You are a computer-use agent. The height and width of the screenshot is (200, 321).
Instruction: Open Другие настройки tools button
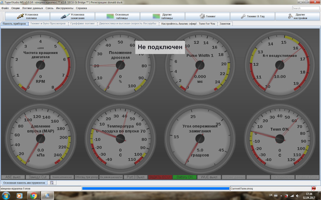[297, 16]
